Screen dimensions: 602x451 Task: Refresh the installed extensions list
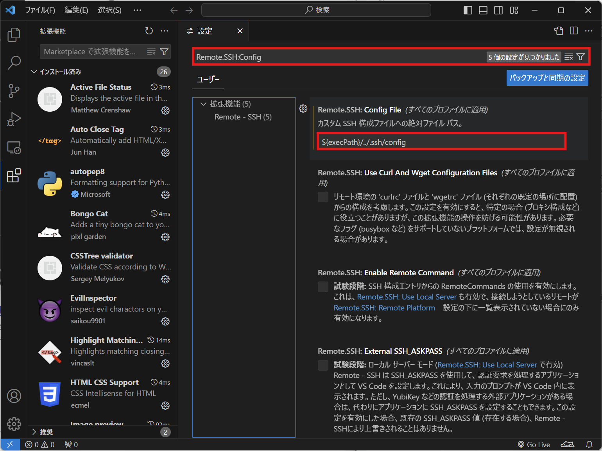(149, 31)
